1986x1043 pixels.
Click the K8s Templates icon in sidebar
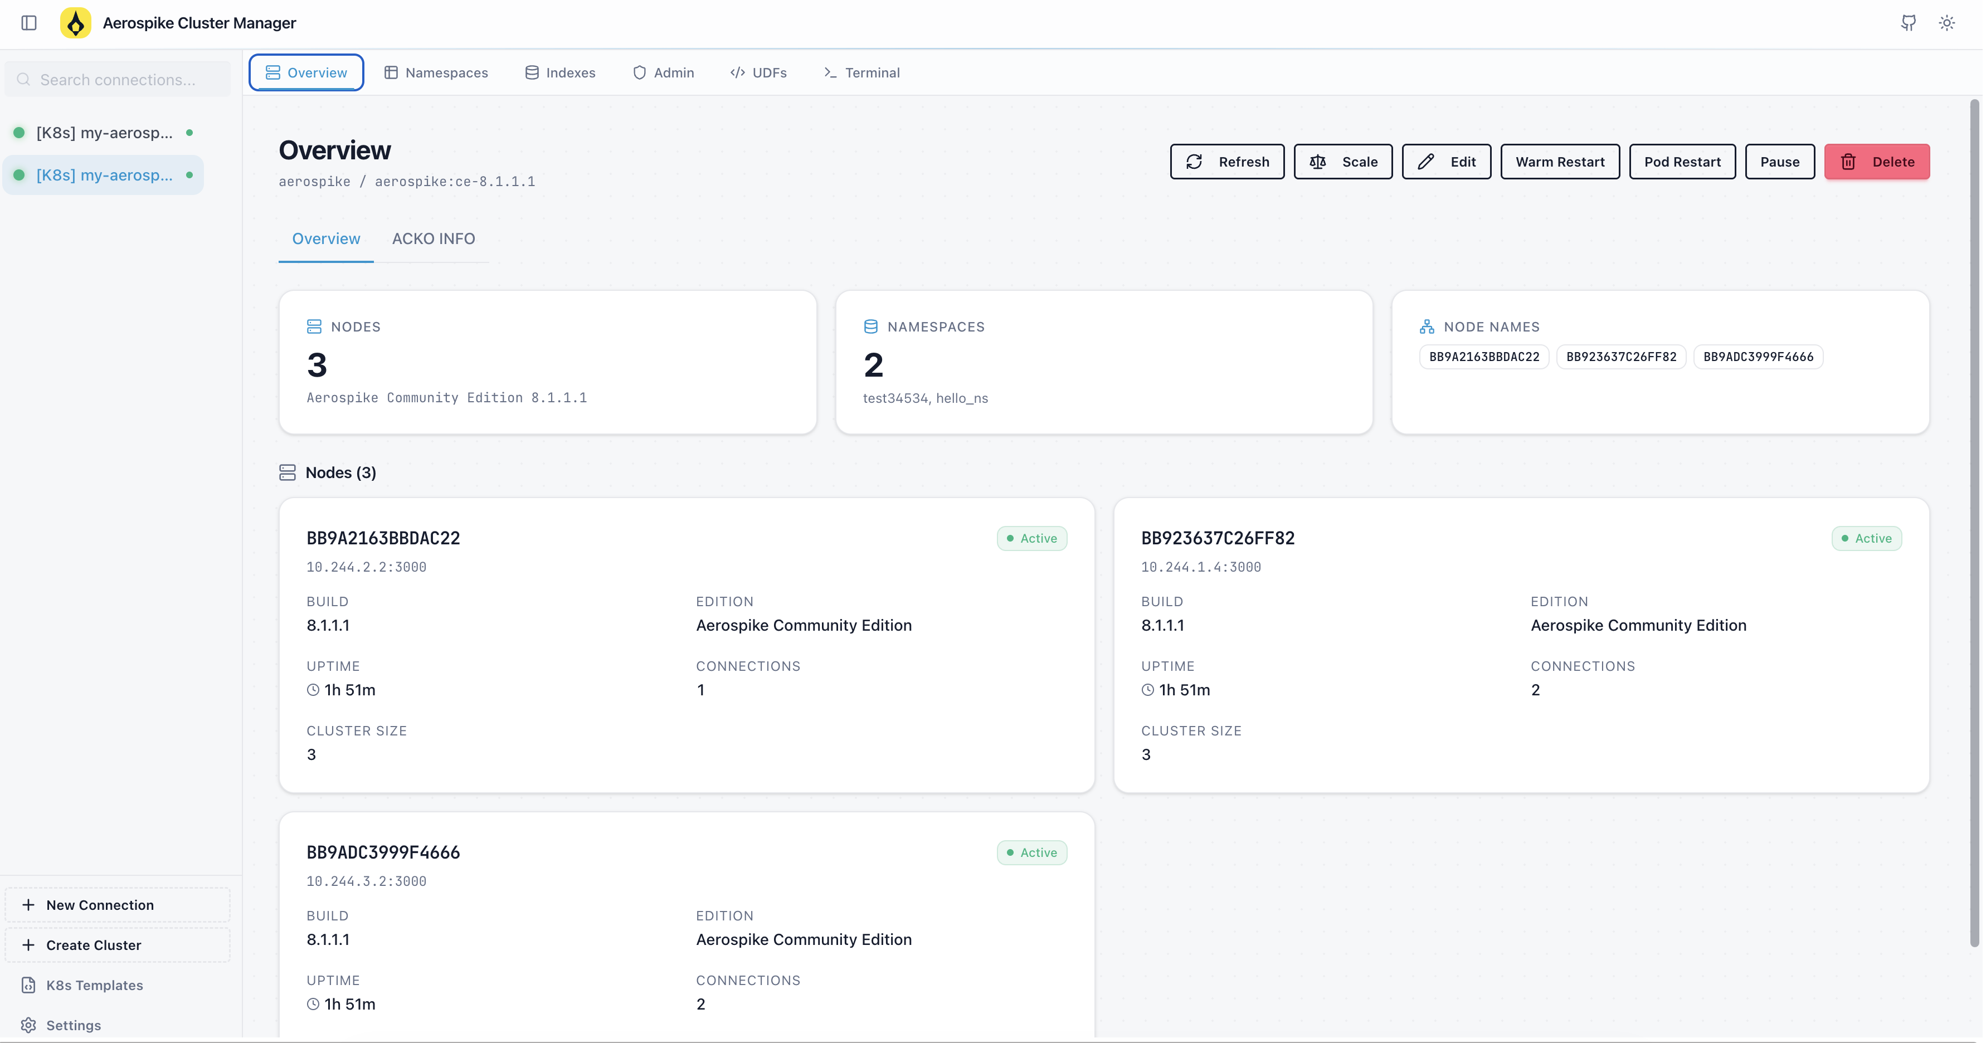pyautogui.click(x=28, y=984)
